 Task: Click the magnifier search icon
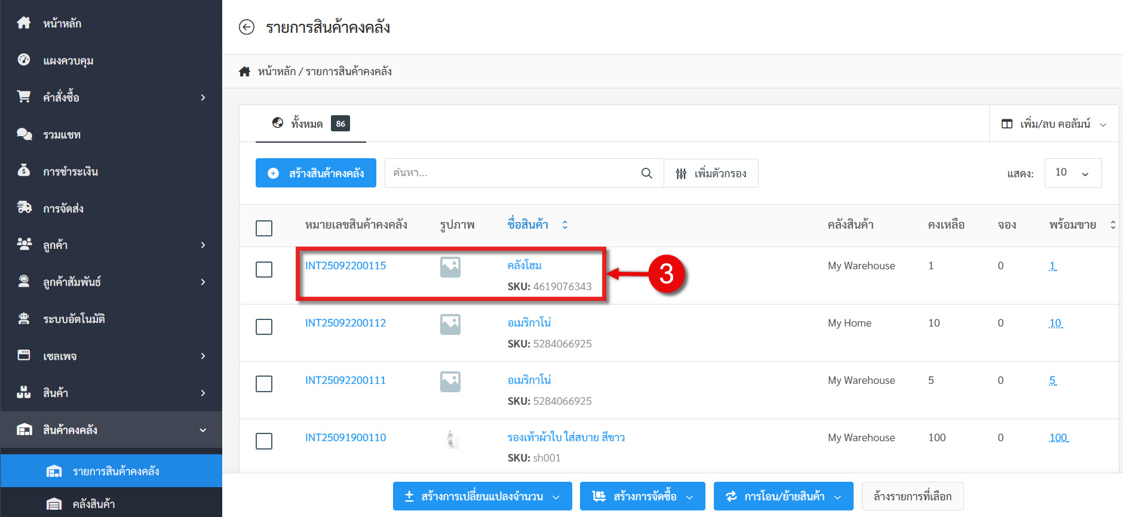646,173
